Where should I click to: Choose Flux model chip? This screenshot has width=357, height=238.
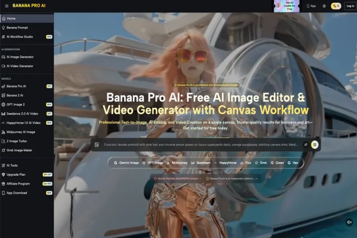245,163
